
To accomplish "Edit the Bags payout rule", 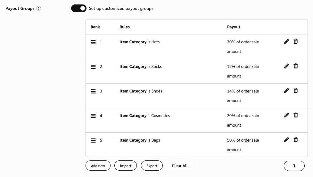I will pyautogui.click(x=286, y=140).
